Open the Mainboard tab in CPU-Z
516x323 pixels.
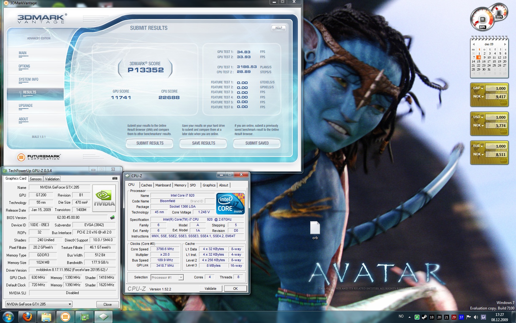point(163,185)
